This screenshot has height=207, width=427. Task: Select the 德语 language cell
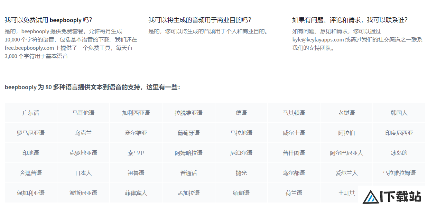tap(241, 113)
